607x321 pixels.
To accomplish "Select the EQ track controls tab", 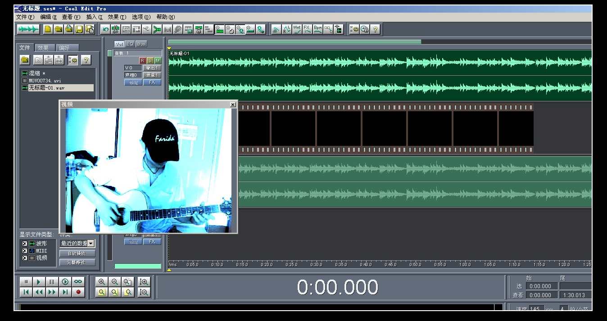I will [130, 44].
